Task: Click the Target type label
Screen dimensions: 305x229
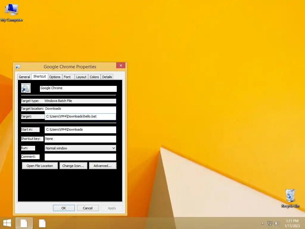Action: click(30, 101)
